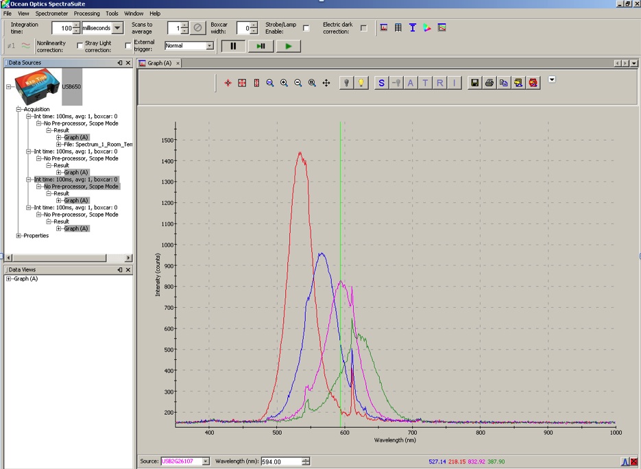
Task: Store a dark spectrum with gray bulb
Action: [347, 83]
